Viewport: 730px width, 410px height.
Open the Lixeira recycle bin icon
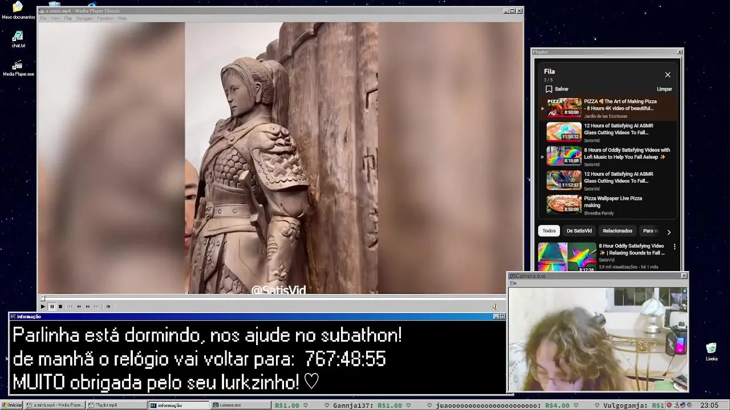click(711, 352)
